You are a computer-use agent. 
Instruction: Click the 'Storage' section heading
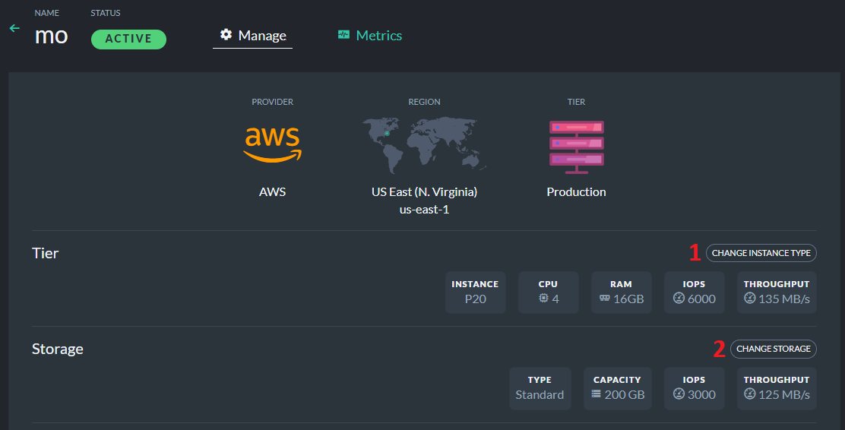58,349
